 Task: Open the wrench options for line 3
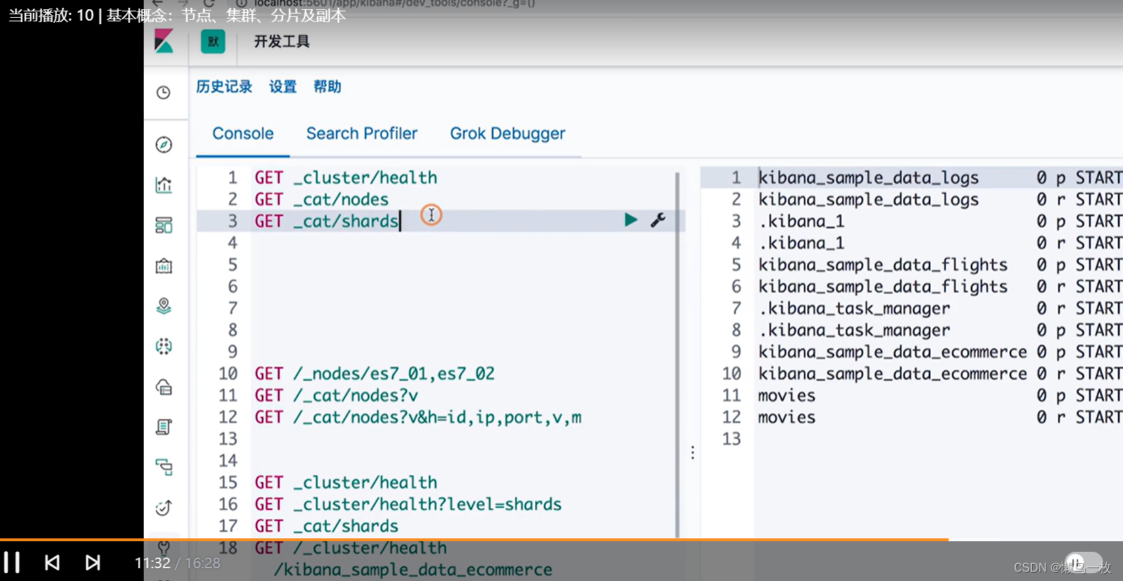[x=658, y=220]
